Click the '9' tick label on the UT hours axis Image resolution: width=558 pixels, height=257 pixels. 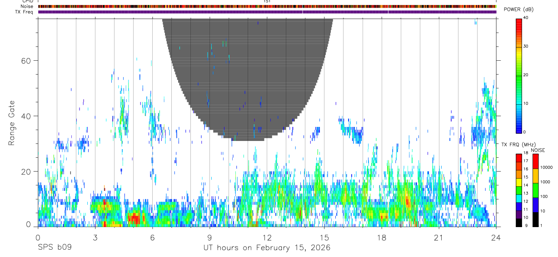tap(209, 237)
